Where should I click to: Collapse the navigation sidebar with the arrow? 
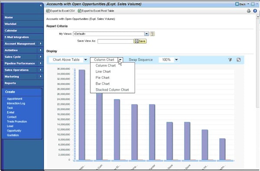[41, 5]
